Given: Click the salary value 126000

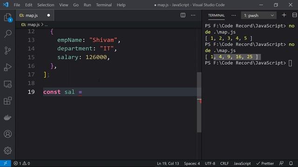Looking at the screenshot, I should 96,57.
